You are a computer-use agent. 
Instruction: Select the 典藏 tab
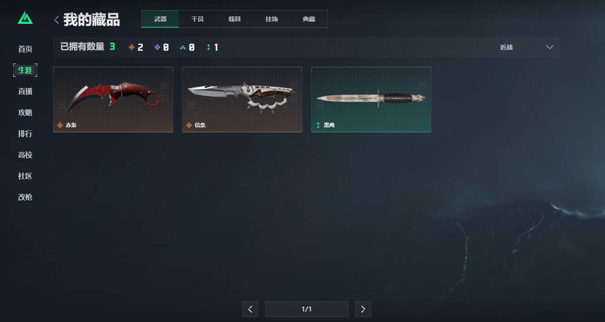pyautogui.click(x=309, y=19)
